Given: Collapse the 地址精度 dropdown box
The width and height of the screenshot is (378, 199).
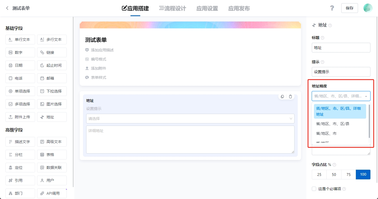Looking at the screenshot, I should [x=341, y=96].
